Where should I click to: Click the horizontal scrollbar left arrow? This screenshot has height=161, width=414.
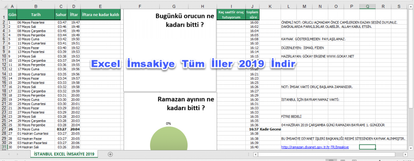256,154
